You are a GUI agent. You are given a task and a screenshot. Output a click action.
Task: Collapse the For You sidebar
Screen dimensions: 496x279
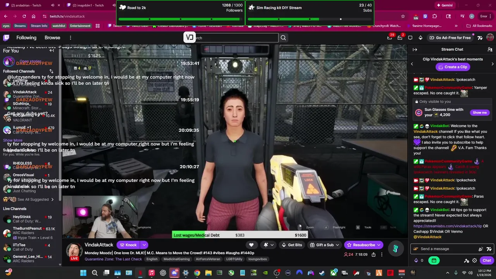(x=52, y=50)
